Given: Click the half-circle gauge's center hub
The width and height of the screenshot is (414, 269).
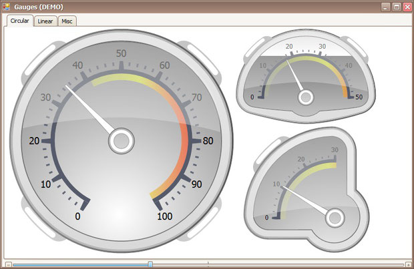Looking at the screenshot, I should pos(306,97).
